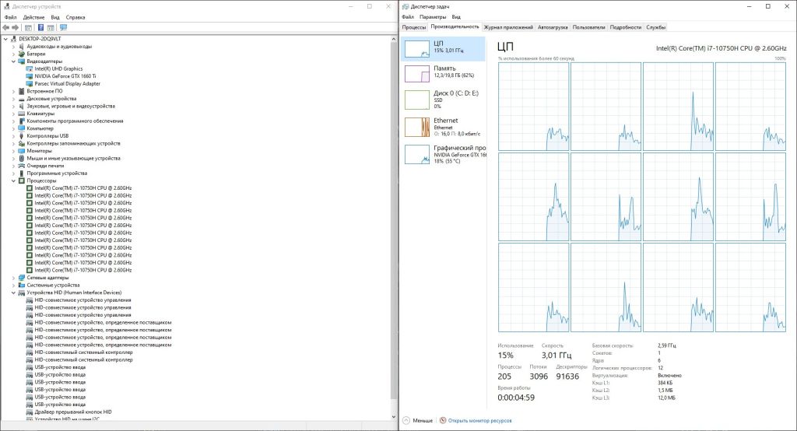Click the show/hide console tree toolbar icon
This screenshot has height=431, width=797.
click(x=29, y=27)
